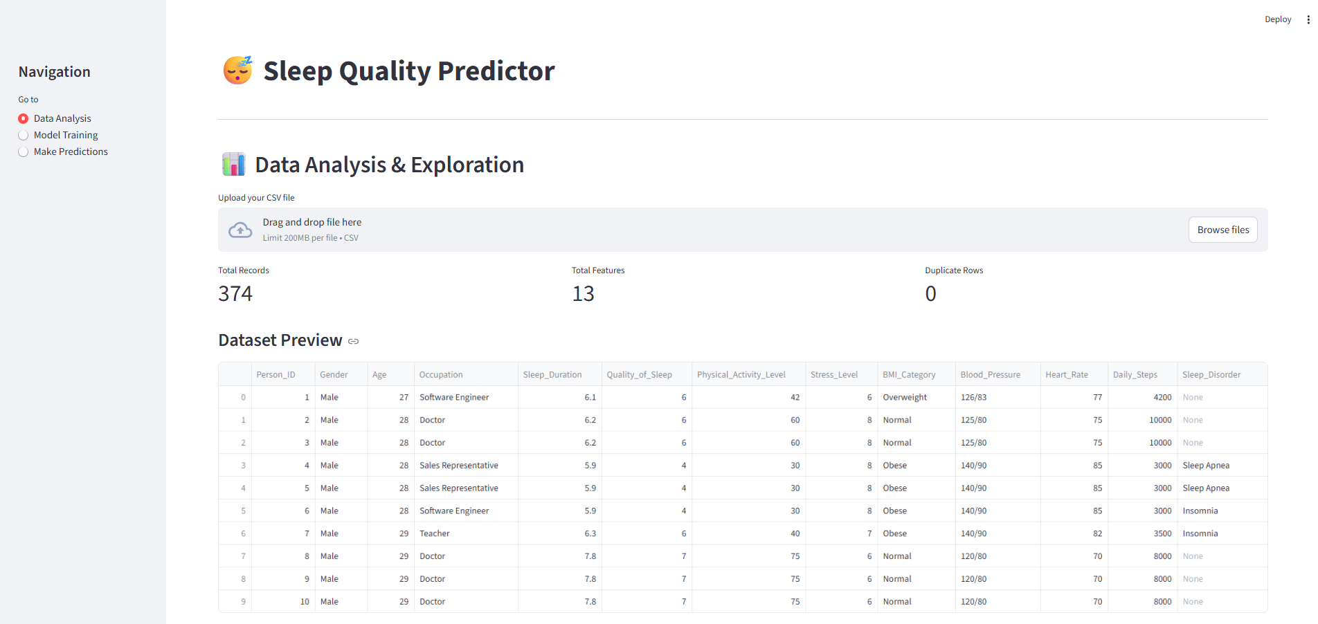
Task: Select the Teacher occupation cell
Action: click(435, 533)
